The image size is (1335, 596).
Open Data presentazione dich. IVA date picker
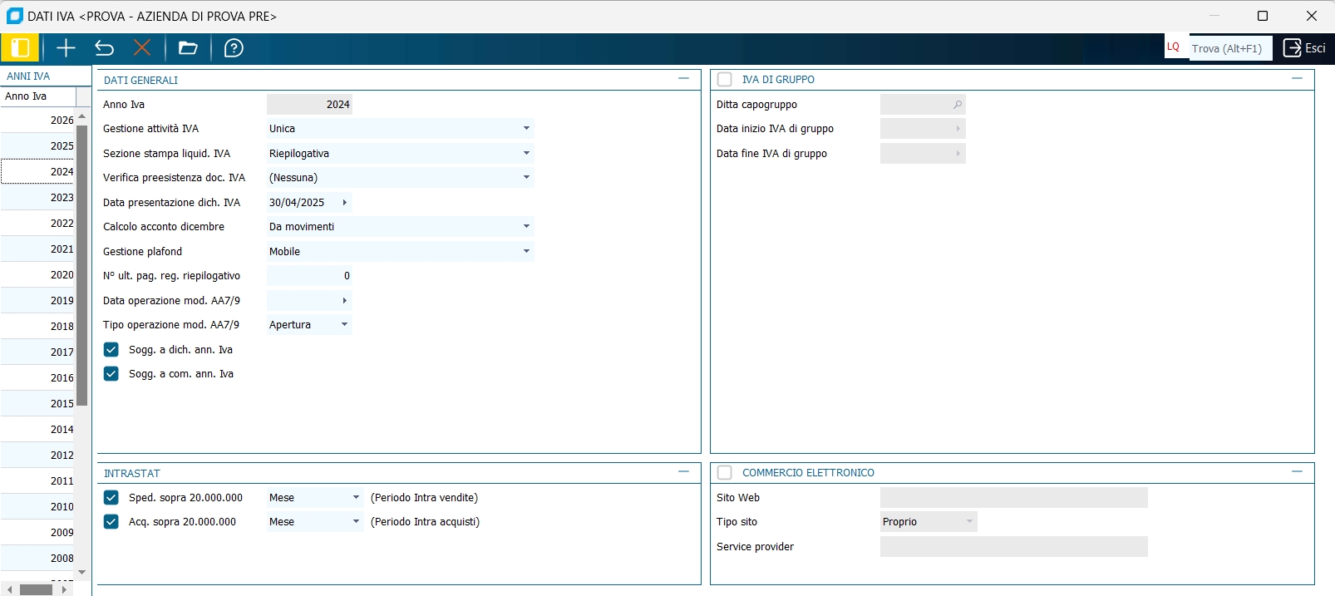pyautogui.click(x=344, y=203)
